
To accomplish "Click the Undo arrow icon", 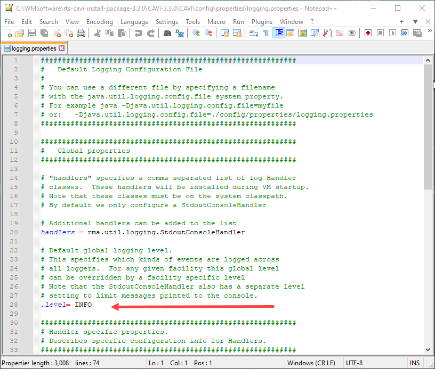I will [x=139, y=33].
